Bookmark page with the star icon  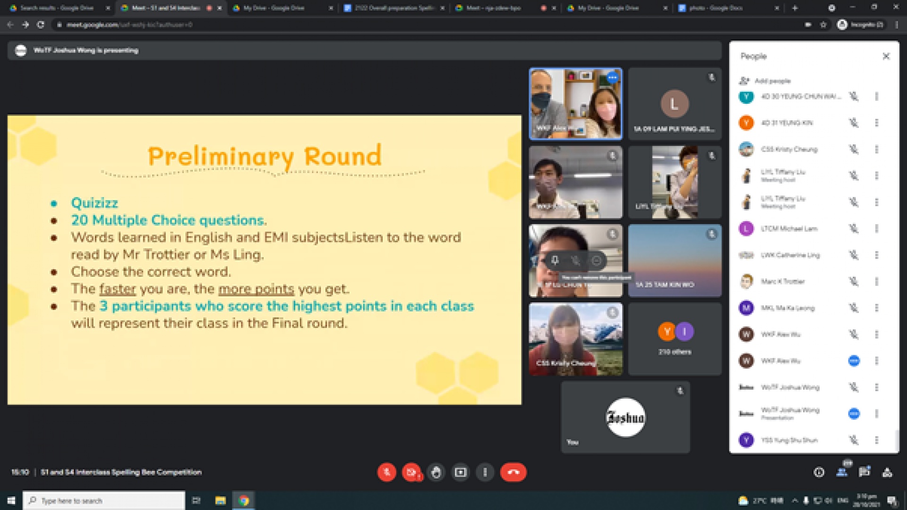(823, 25)
